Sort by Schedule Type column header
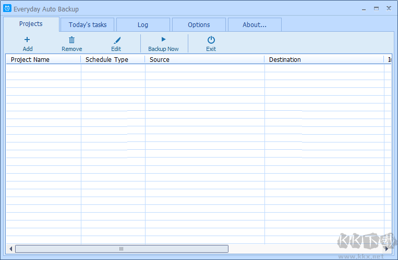The width and height of the screenshot is (398, 260). [113, 60]
